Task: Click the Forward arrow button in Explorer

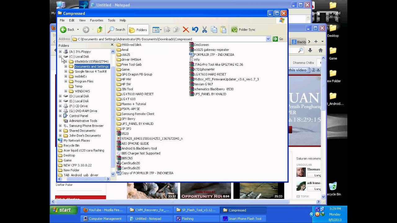Action: pos(86,30)
